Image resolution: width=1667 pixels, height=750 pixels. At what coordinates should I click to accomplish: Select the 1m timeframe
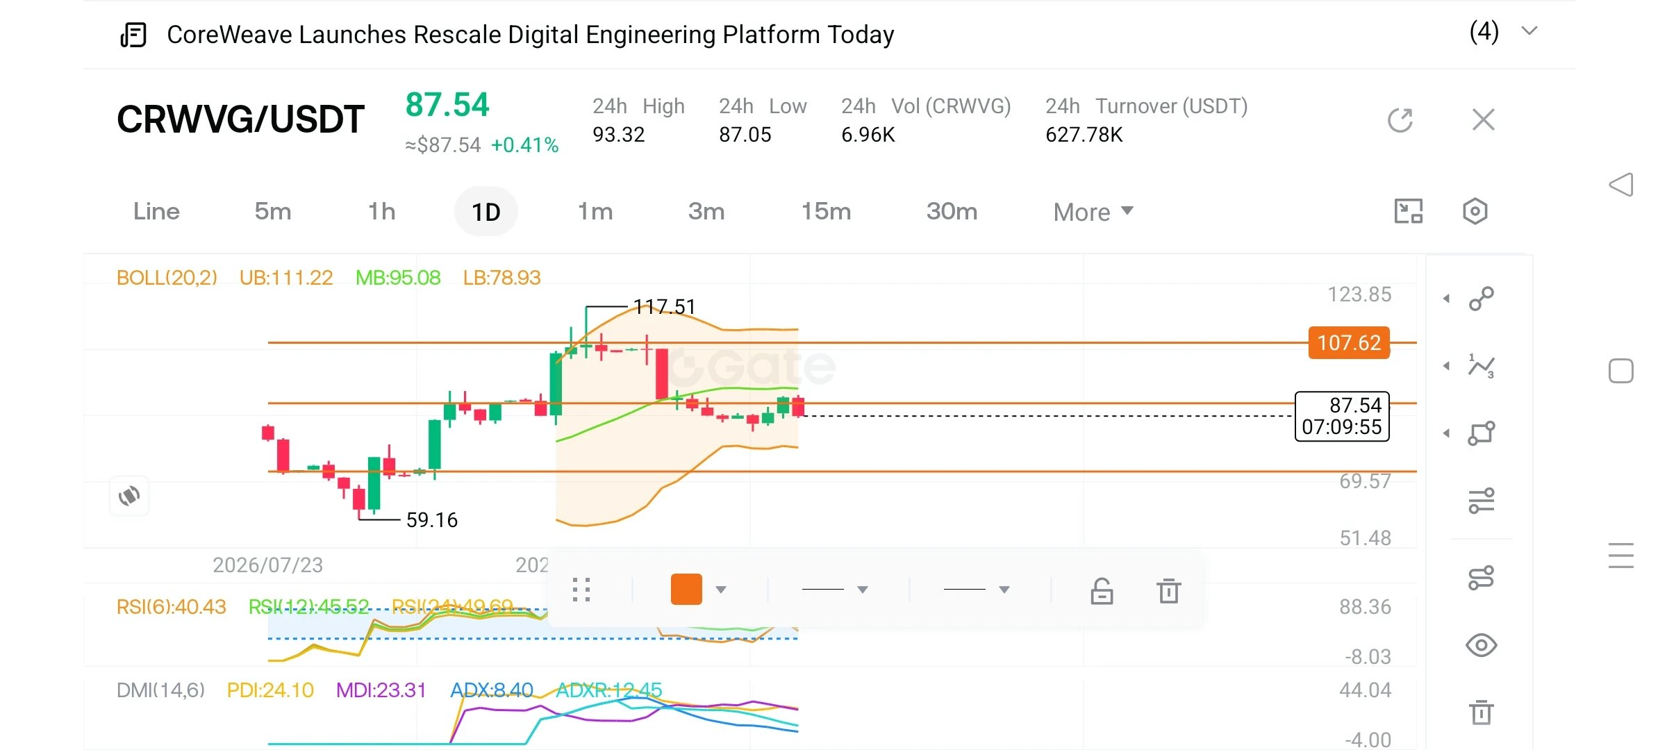click(x=595, y=211)
